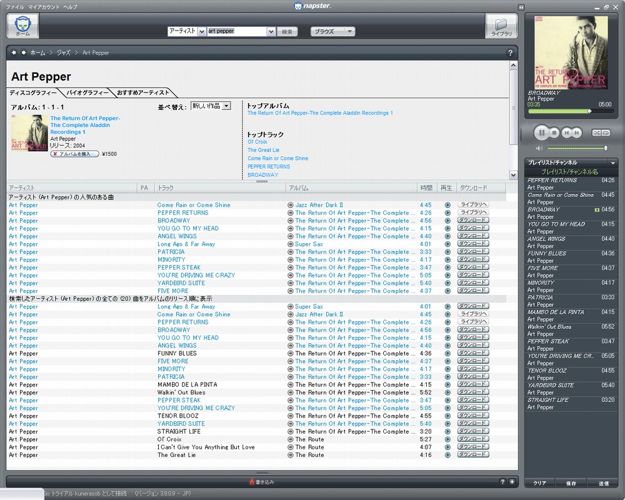Open the sort order 新しい作品 dropdown

[x=226, y=106]
